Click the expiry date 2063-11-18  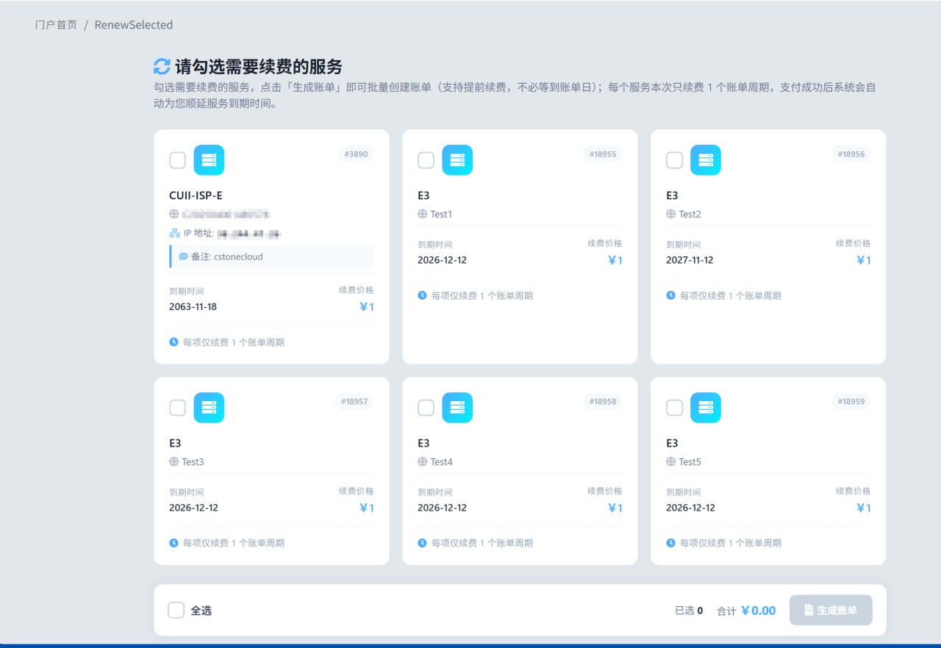(193, 306)
